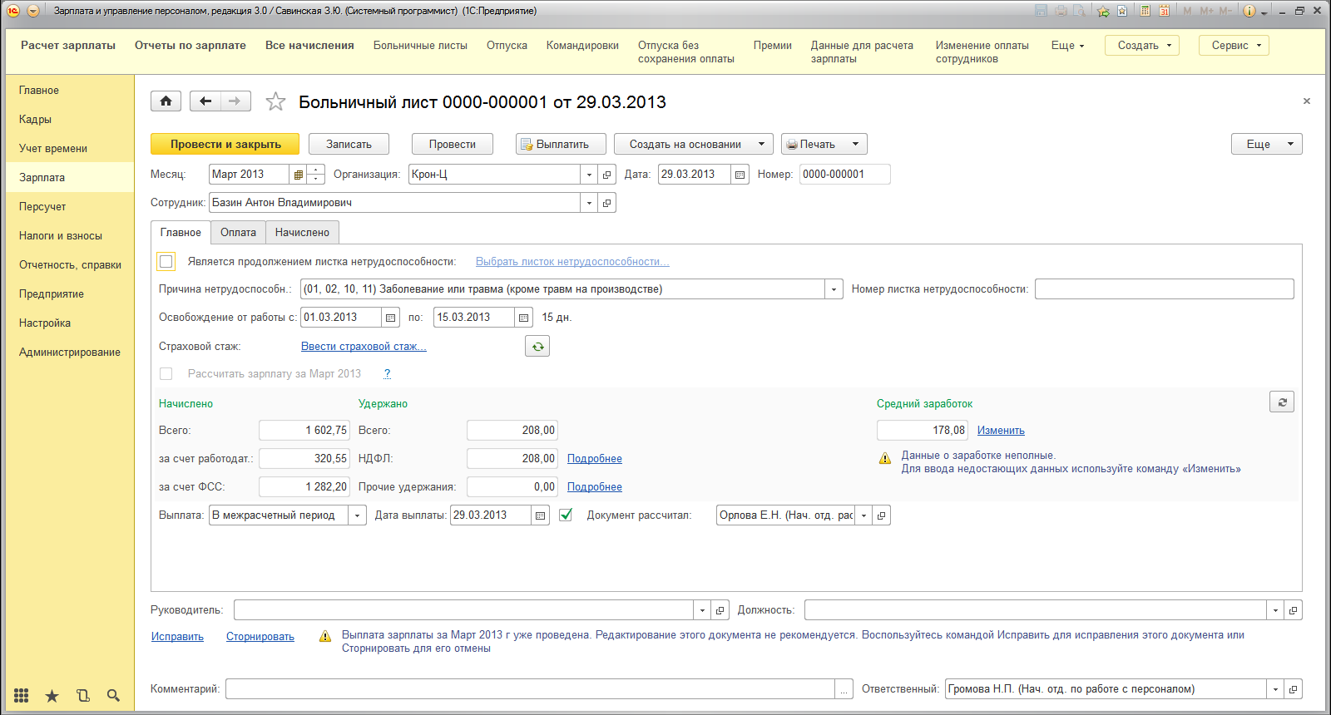Open the Выплата dropdown list
The height and width of the screenshot is (715, 1331).
[357, 515]
